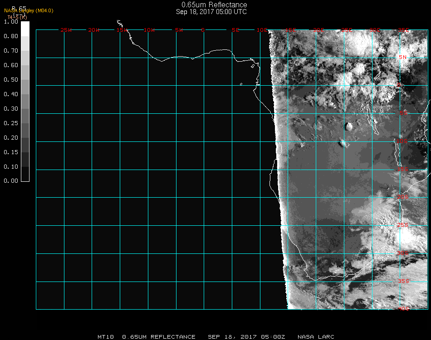Click the 25W longitude label

pyautogui.click(x=66, y=30)
